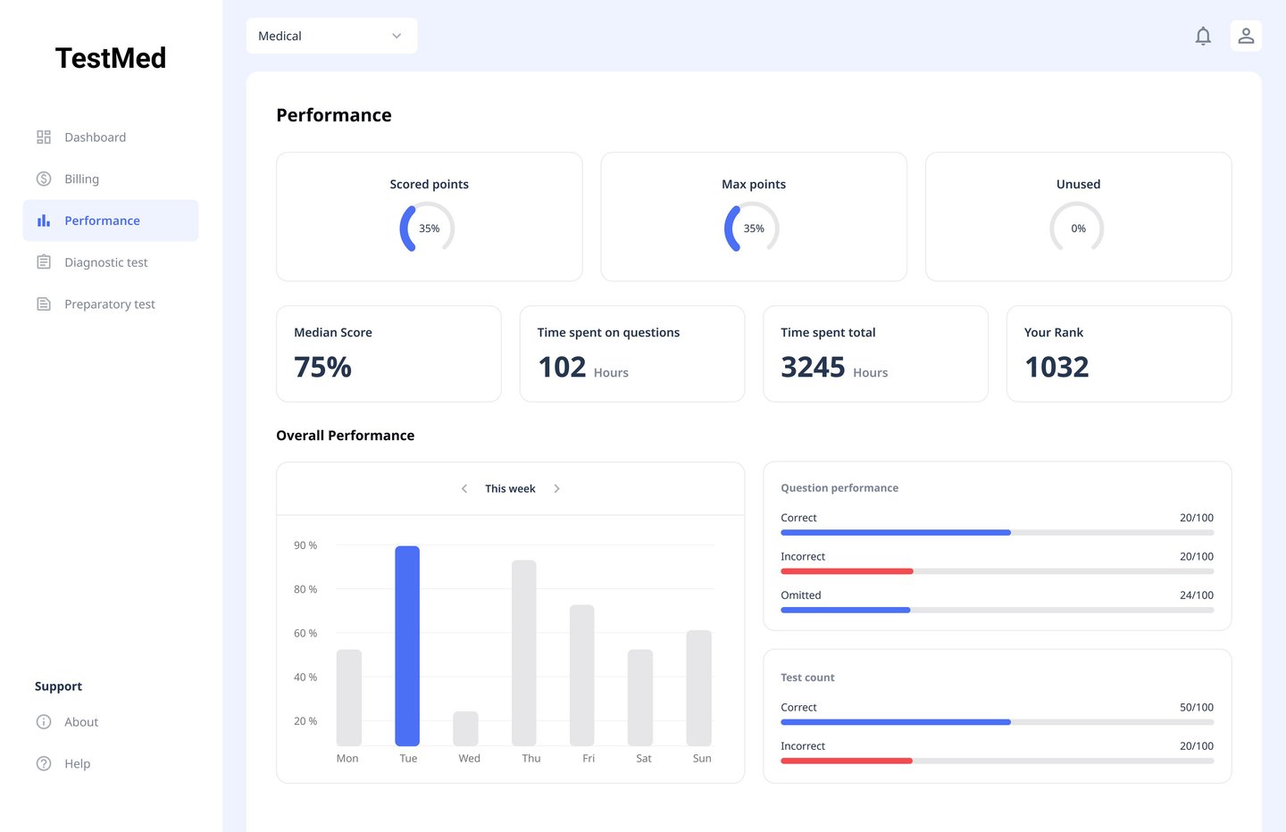
Task: Open the Help link
Action: click(77, 764)
